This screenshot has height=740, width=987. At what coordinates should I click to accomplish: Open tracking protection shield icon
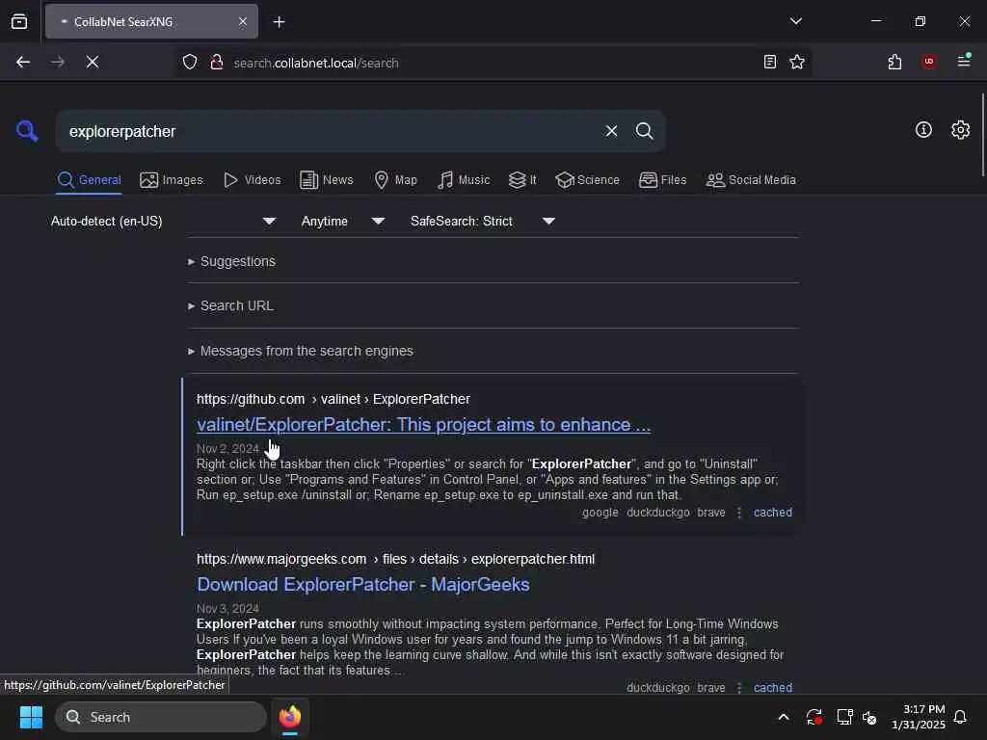point(190,63)
